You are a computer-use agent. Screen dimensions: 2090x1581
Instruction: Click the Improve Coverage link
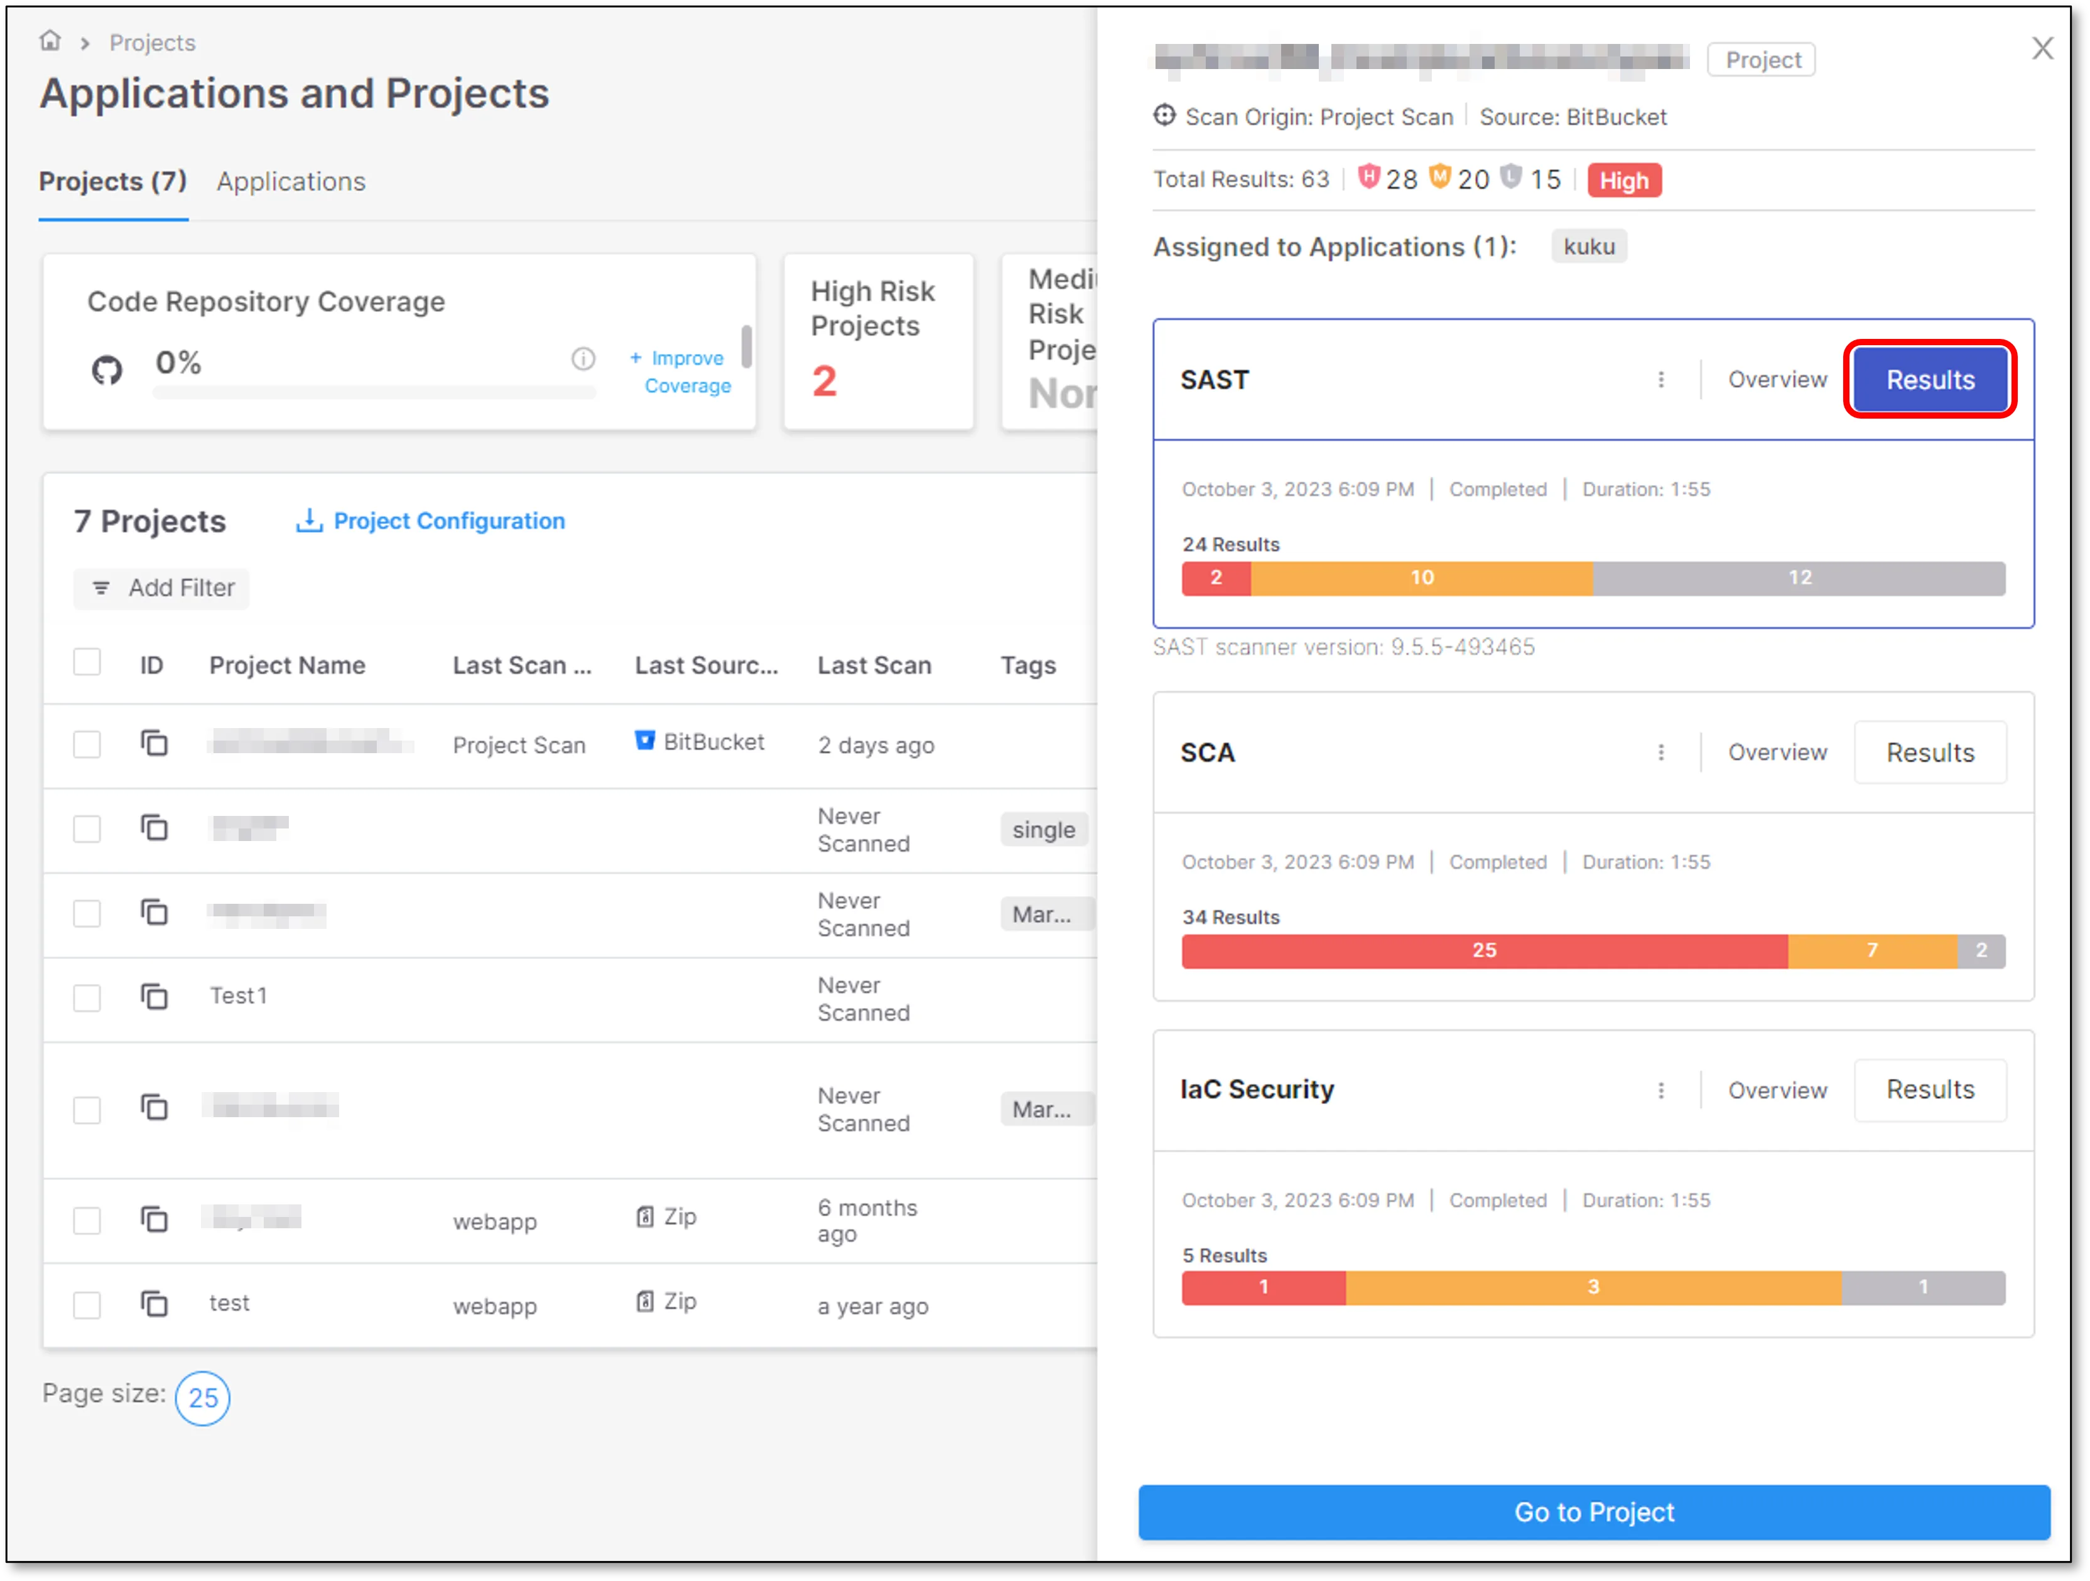tap(687, 371)
